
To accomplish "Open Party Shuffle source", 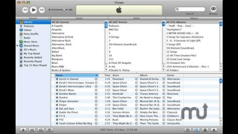I will (33, 34).
